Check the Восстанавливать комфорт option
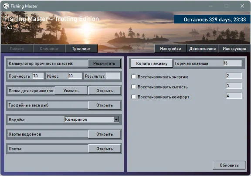 (133, 97)
